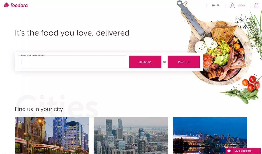Click the DELIVERY button
262x154 pixels.
click(145, 62)
